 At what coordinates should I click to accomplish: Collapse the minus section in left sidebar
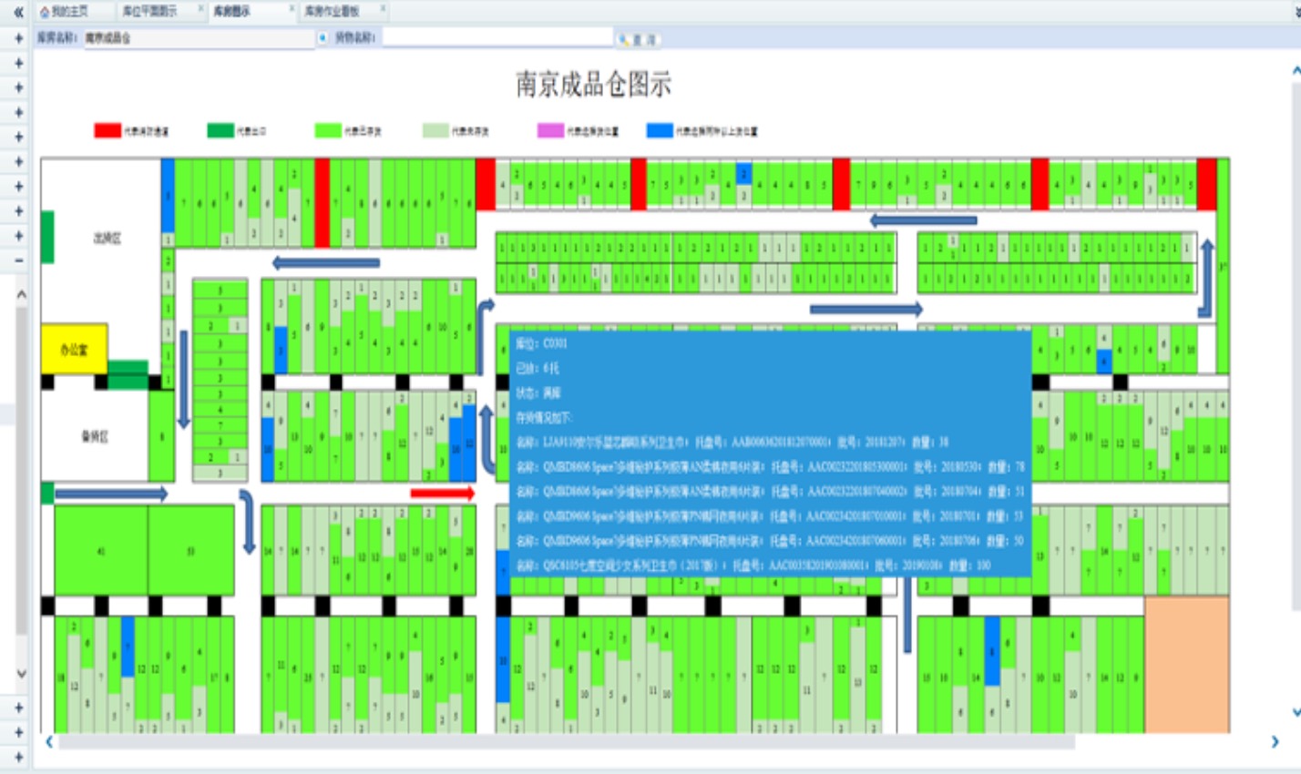pos(18,260)
